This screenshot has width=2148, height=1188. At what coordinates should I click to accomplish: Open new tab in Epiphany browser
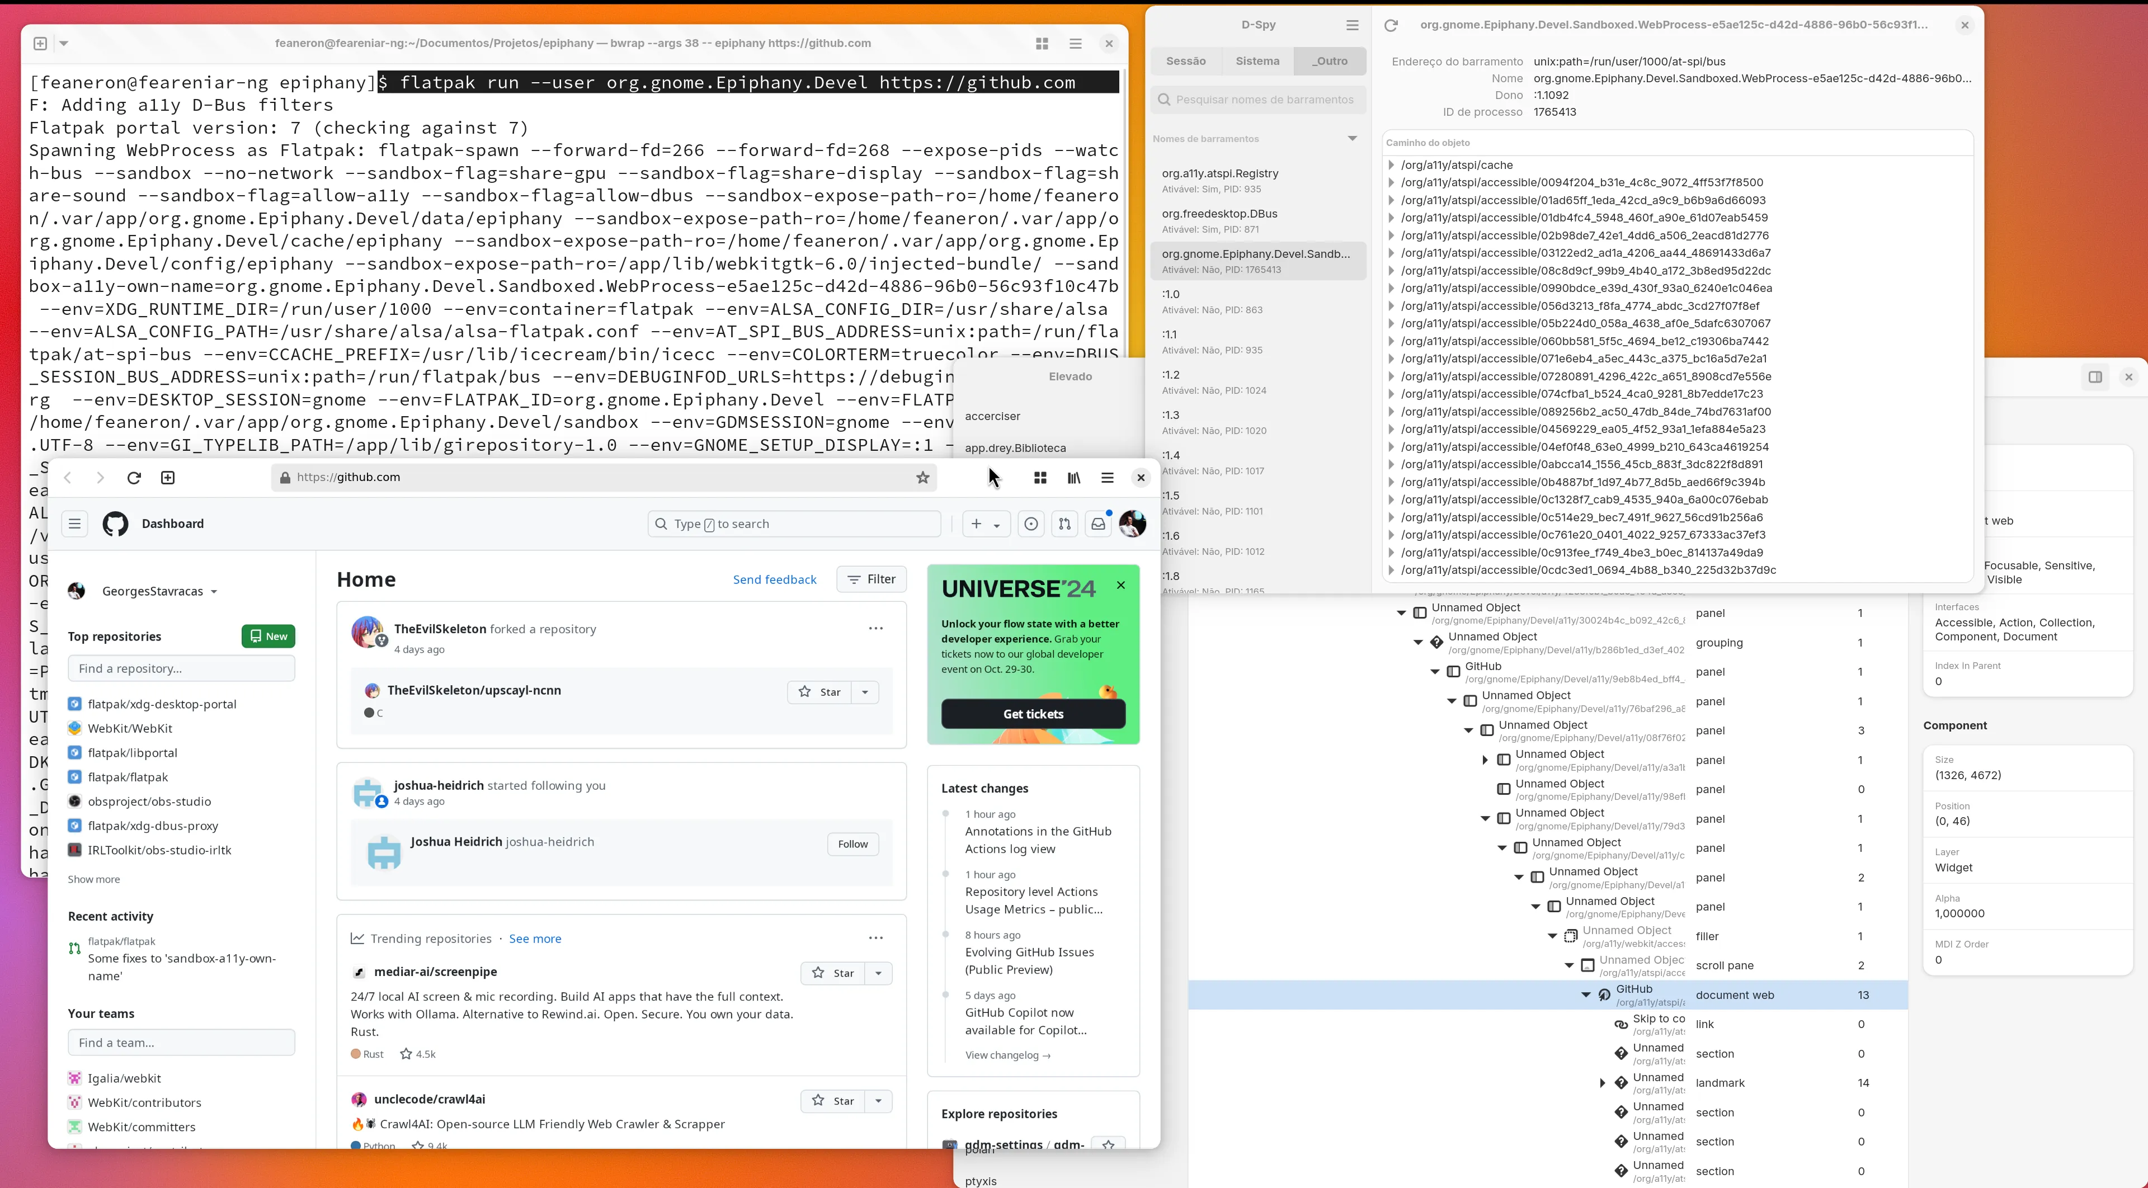[168, 478]
